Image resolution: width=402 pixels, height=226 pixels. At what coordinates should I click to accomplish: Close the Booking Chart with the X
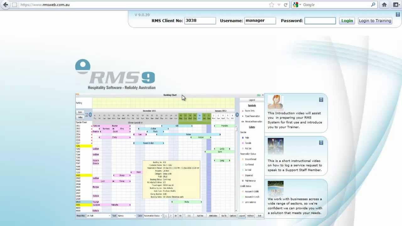coord(263,95)
